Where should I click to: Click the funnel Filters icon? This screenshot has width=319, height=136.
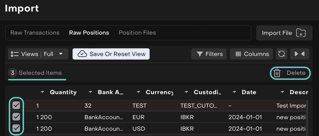[x=200, y=54]
